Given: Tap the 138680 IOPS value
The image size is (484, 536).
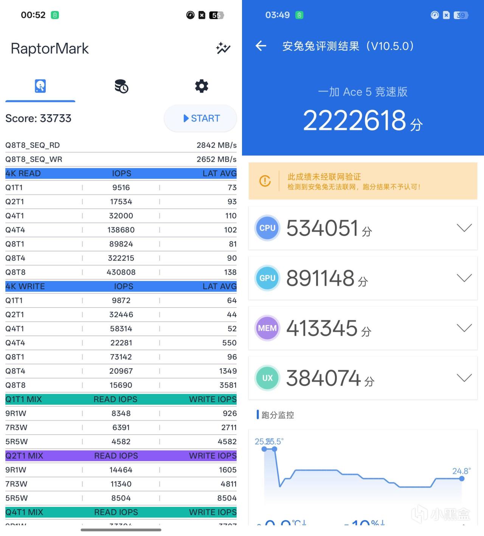Looking at the screenshot, I should click(x=121, y=230).
